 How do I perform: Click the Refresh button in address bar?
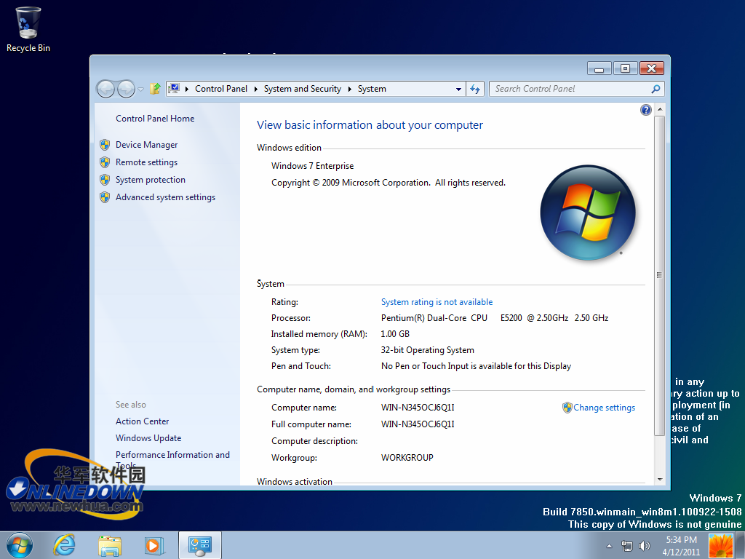pyautogui.click(x=474, y=89)
